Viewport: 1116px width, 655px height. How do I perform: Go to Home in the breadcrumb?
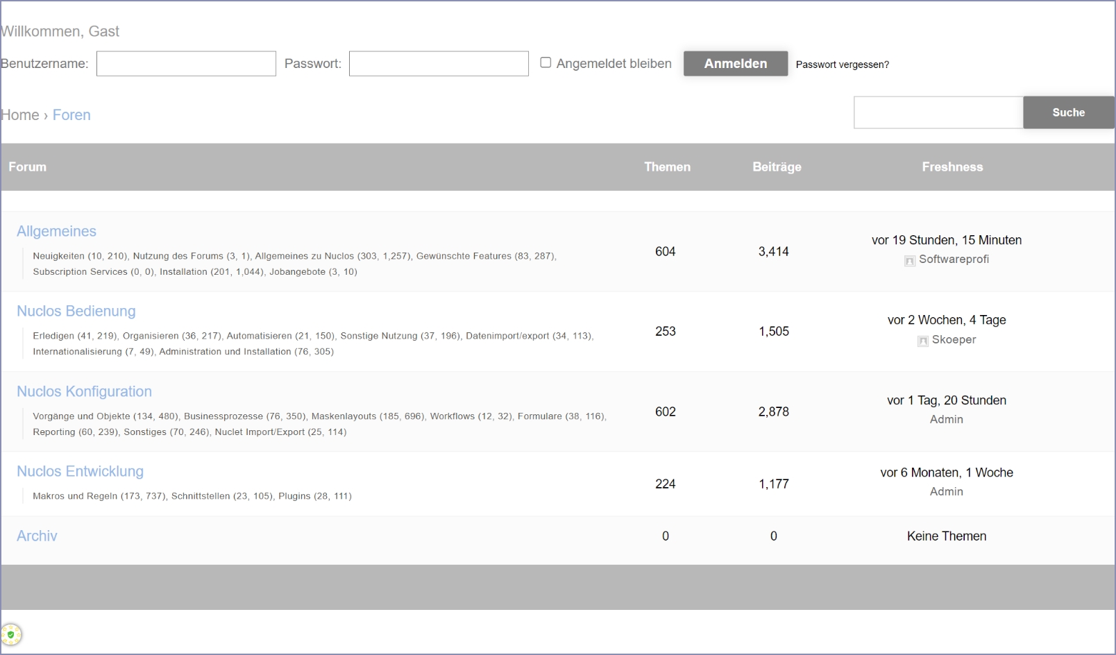pyautogui.click(x=20, y=115)
